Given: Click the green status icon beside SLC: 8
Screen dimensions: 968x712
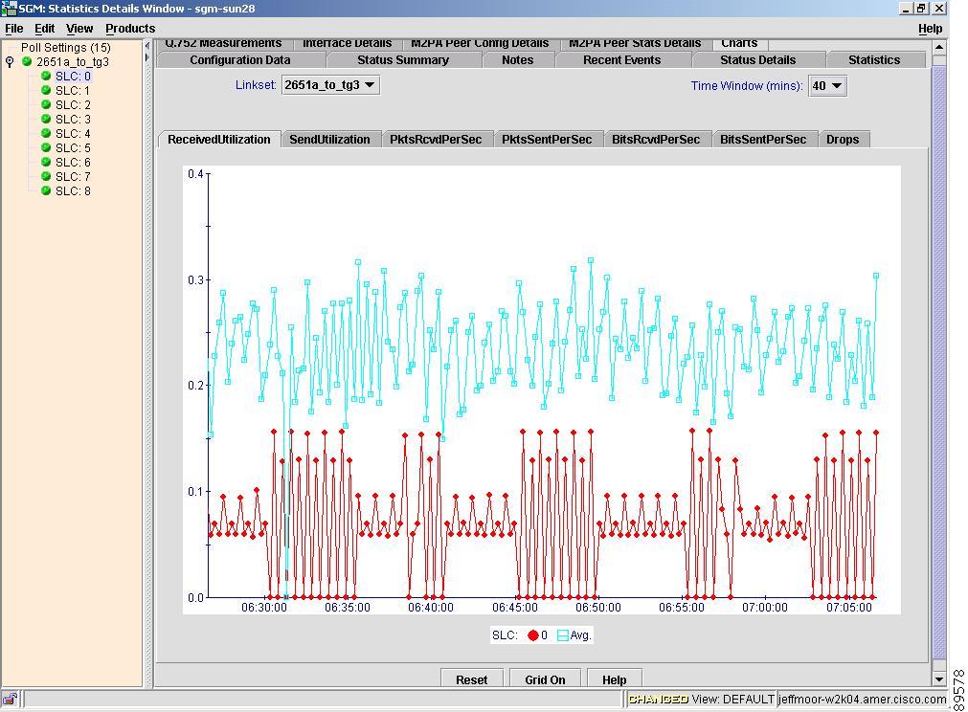Looking at the screenshot, I should (46, 191).
